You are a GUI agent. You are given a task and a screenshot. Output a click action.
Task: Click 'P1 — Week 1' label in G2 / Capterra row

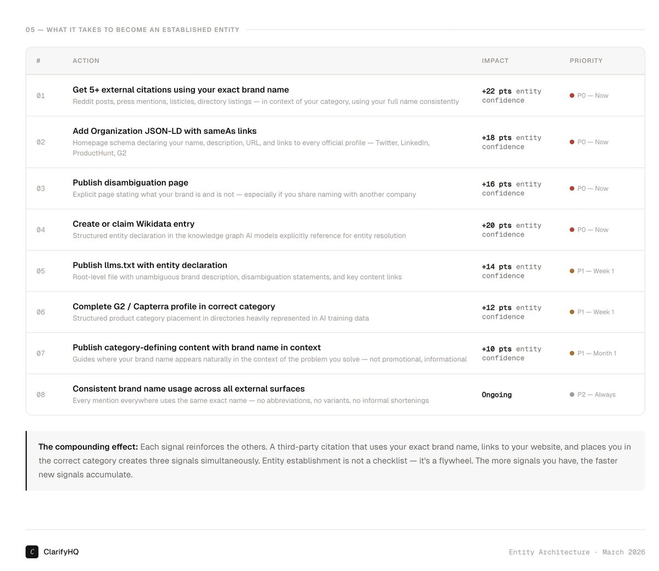coord(595,312)
